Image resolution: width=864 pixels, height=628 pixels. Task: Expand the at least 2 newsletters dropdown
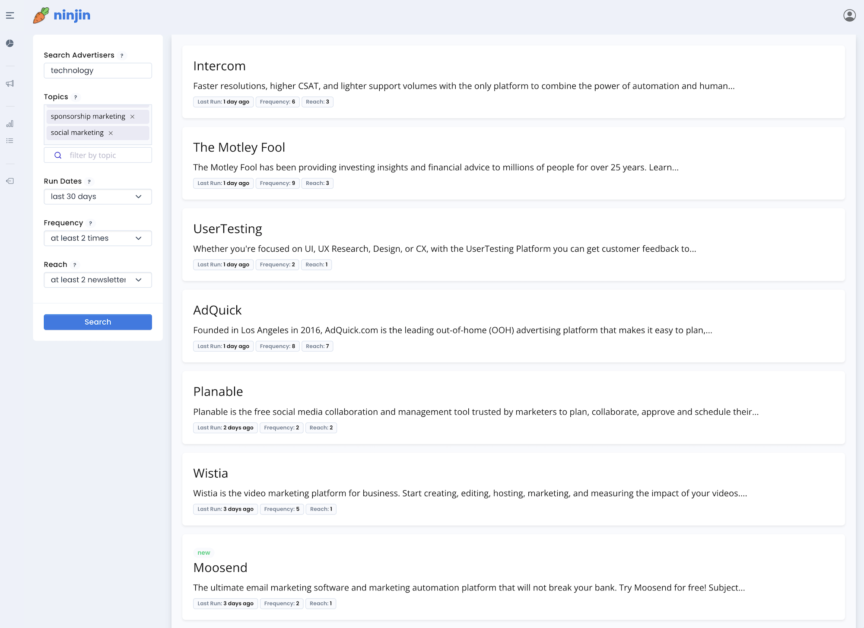(x=98, y=280)
